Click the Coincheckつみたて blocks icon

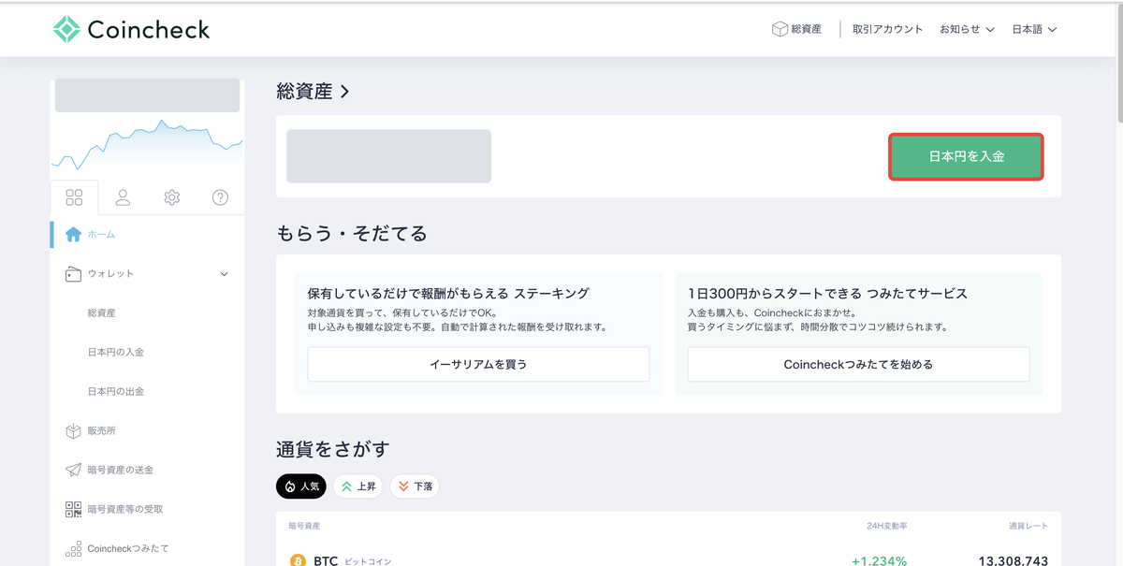click(x=73, y=549)
